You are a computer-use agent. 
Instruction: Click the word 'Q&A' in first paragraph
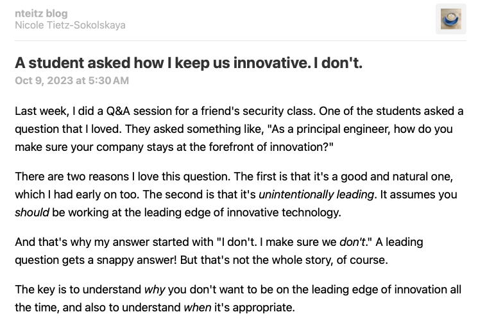tap(118, 111)
